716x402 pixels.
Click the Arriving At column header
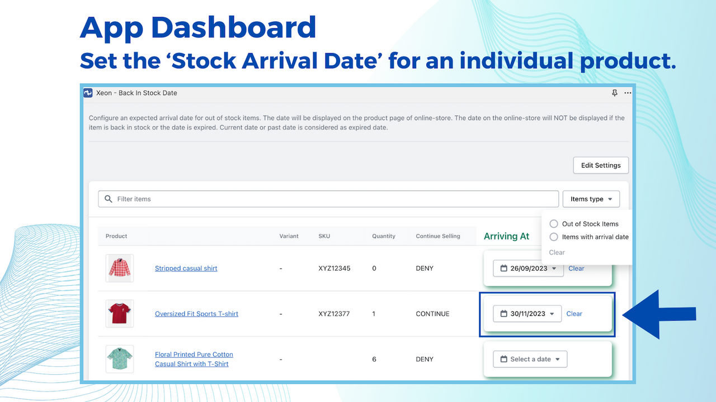click(x=506, y=236)
